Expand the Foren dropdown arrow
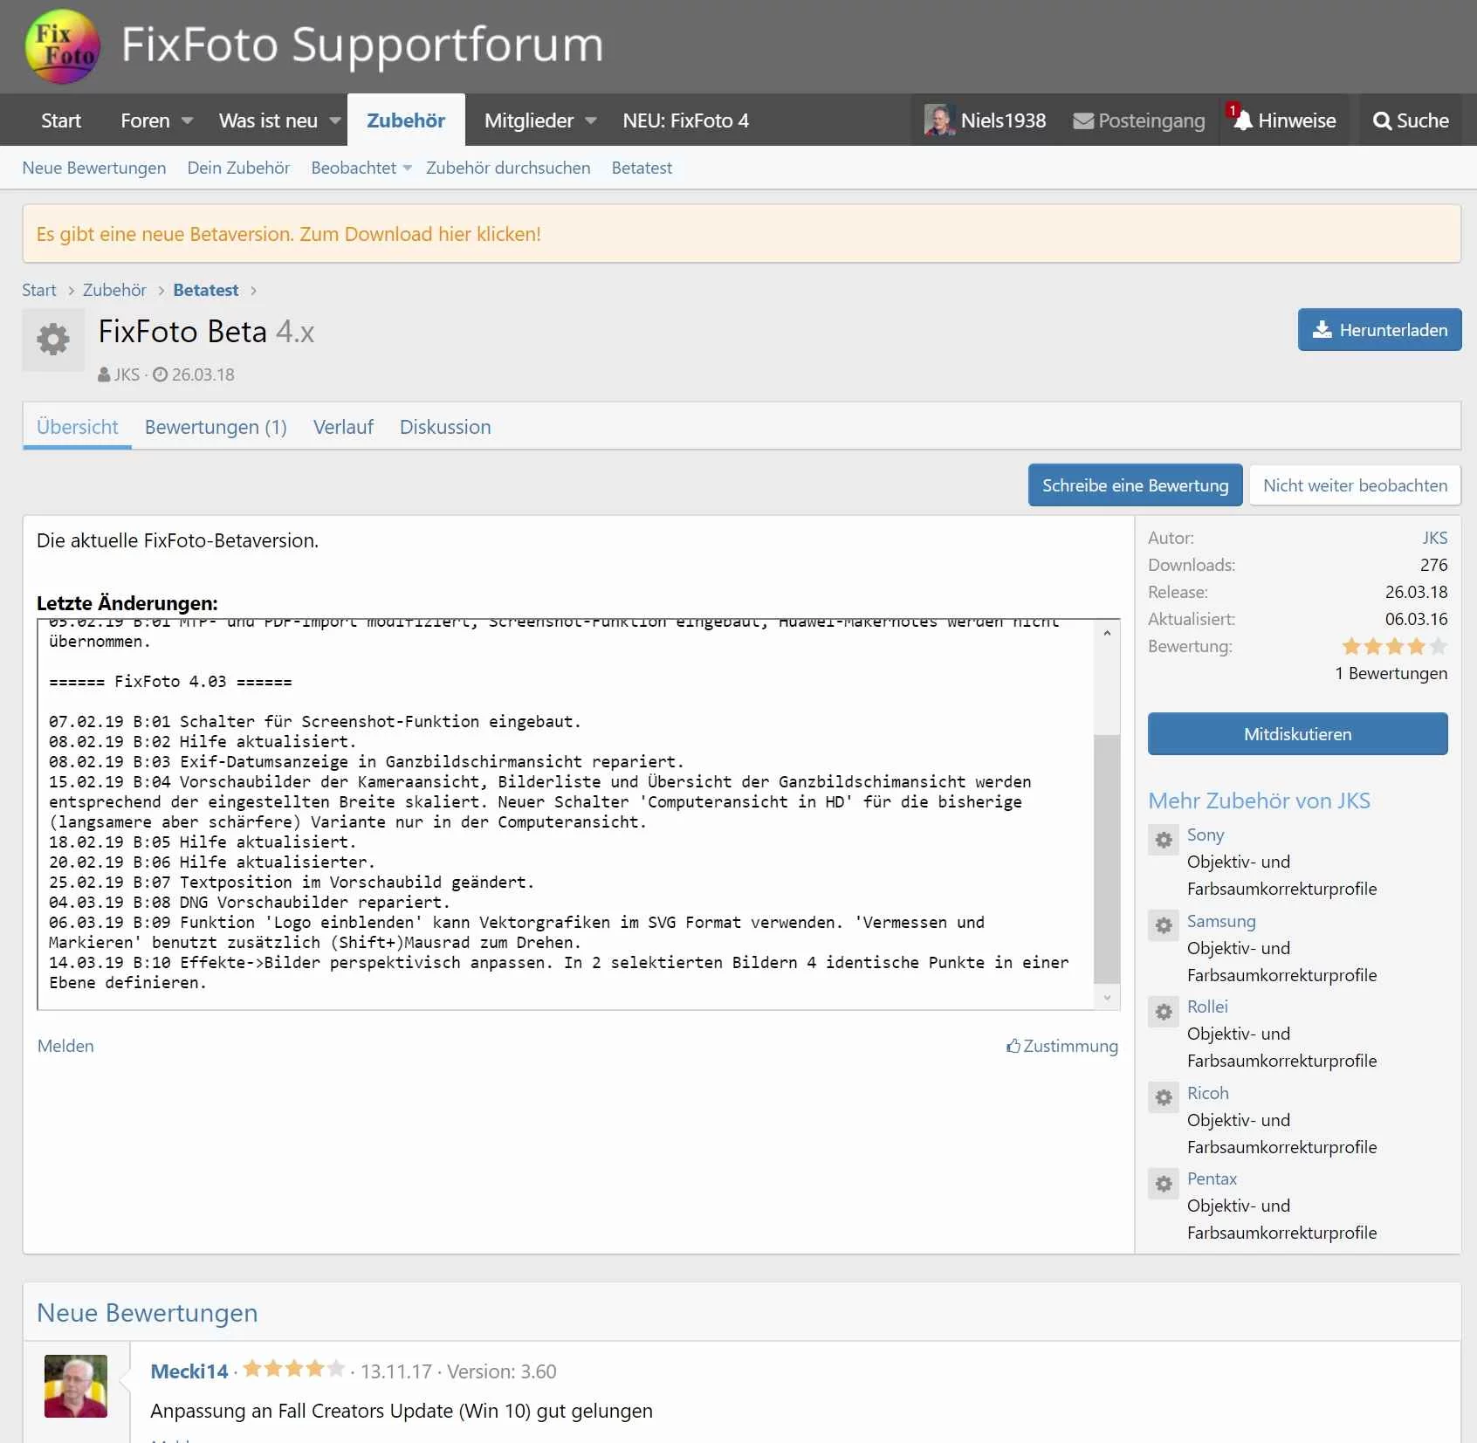1477x1443 pixels. pos(187,120)
